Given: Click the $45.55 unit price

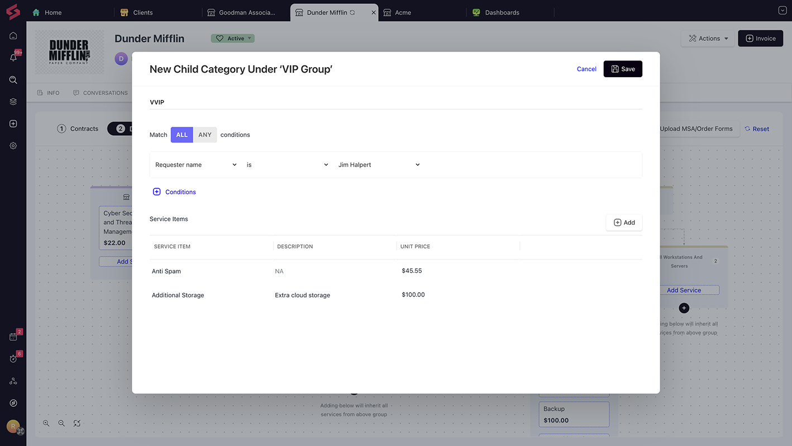Looking at the screenshot, I should pos(412,271).
